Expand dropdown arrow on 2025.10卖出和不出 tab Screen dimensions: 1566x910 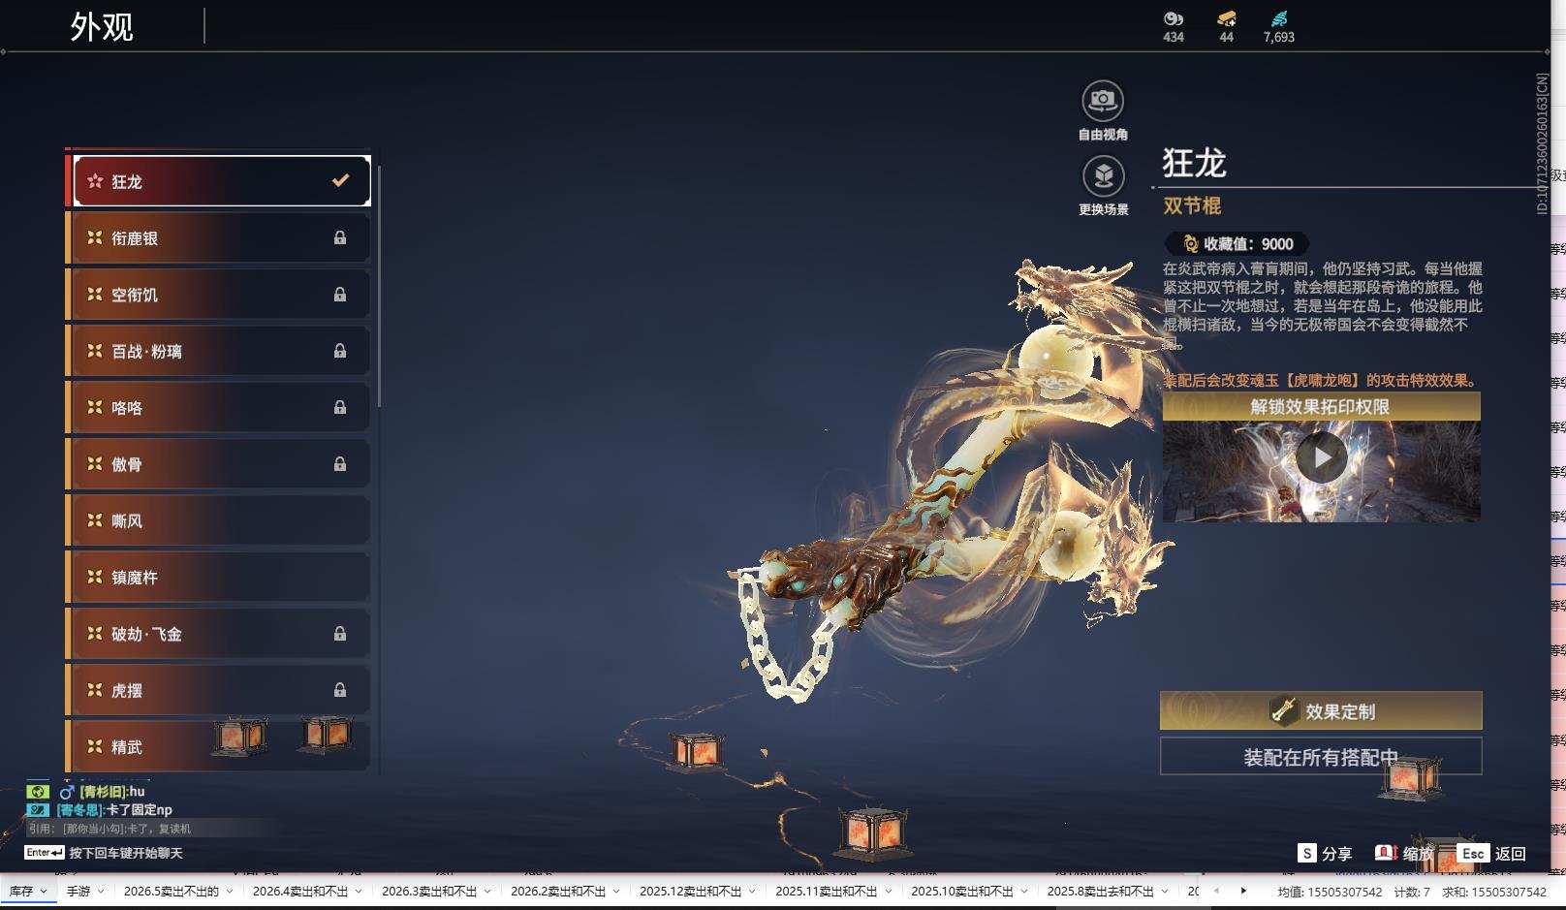click(1023, 891)
